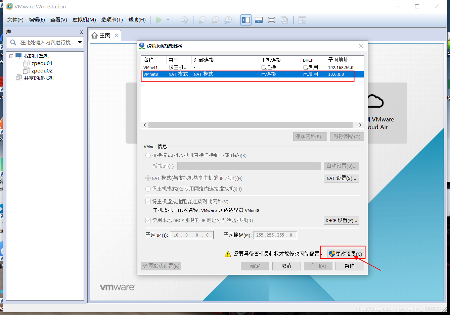Click the virtual network editor title icon
The width and height of the screenshot is (450, 315).
(142, 46)
